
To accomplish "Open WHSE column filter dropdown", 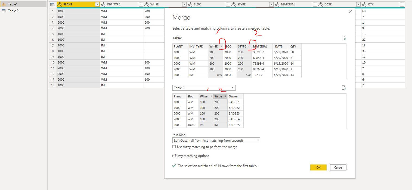I will click(184, 4).
